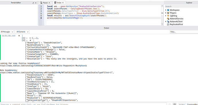Click the ["Price"] = 55 line
198x105 pixels.
pos(34,96)
